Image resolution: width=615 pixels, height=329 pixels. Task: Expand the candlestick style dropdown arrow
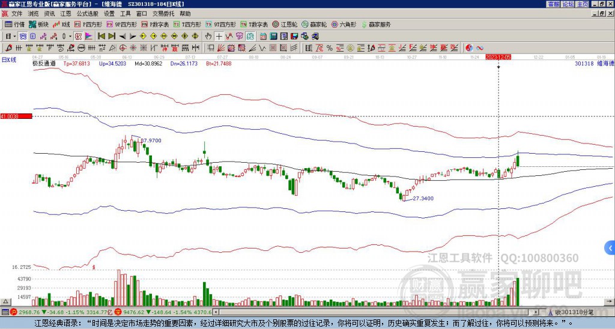point(70,37)
